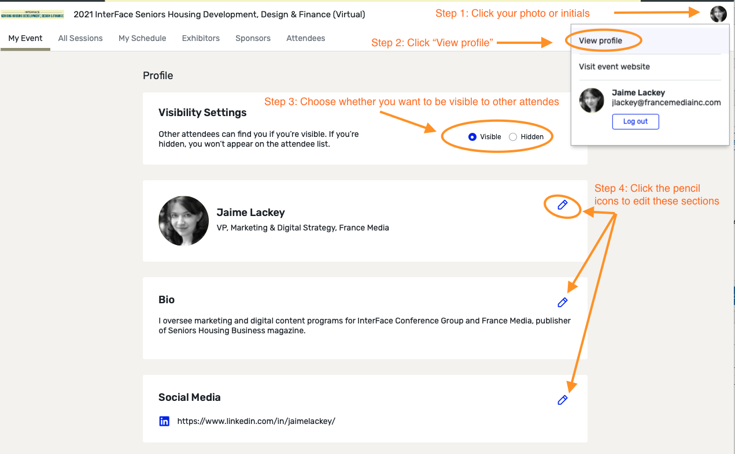Open the My Schedule tab

point(142,38)
